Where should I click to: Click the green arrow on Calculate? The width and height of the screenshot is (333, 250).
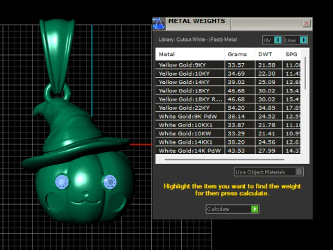(x=255, y=209)
